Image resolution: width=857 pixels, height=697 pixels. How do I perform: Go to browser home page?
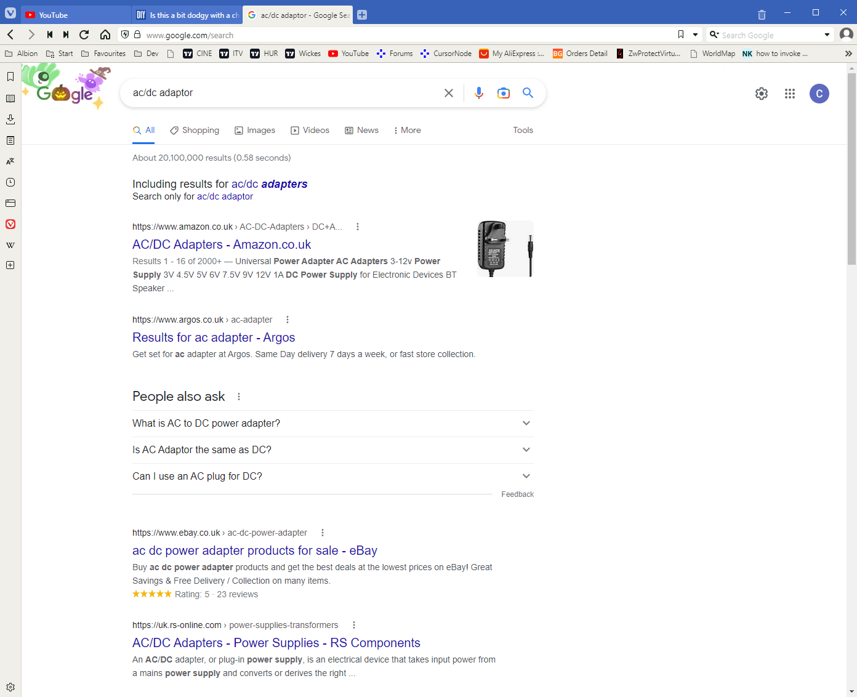click(x=105, y=35)
